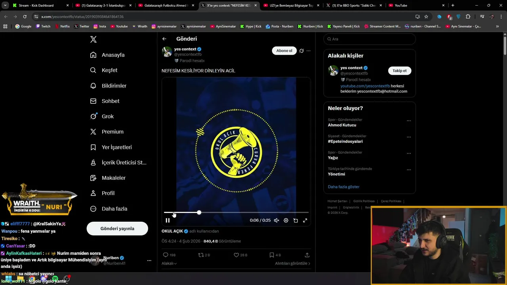Open Bildirimler in the left sidebar
Viewport: 507px width, 285px height.
[108, 85]
